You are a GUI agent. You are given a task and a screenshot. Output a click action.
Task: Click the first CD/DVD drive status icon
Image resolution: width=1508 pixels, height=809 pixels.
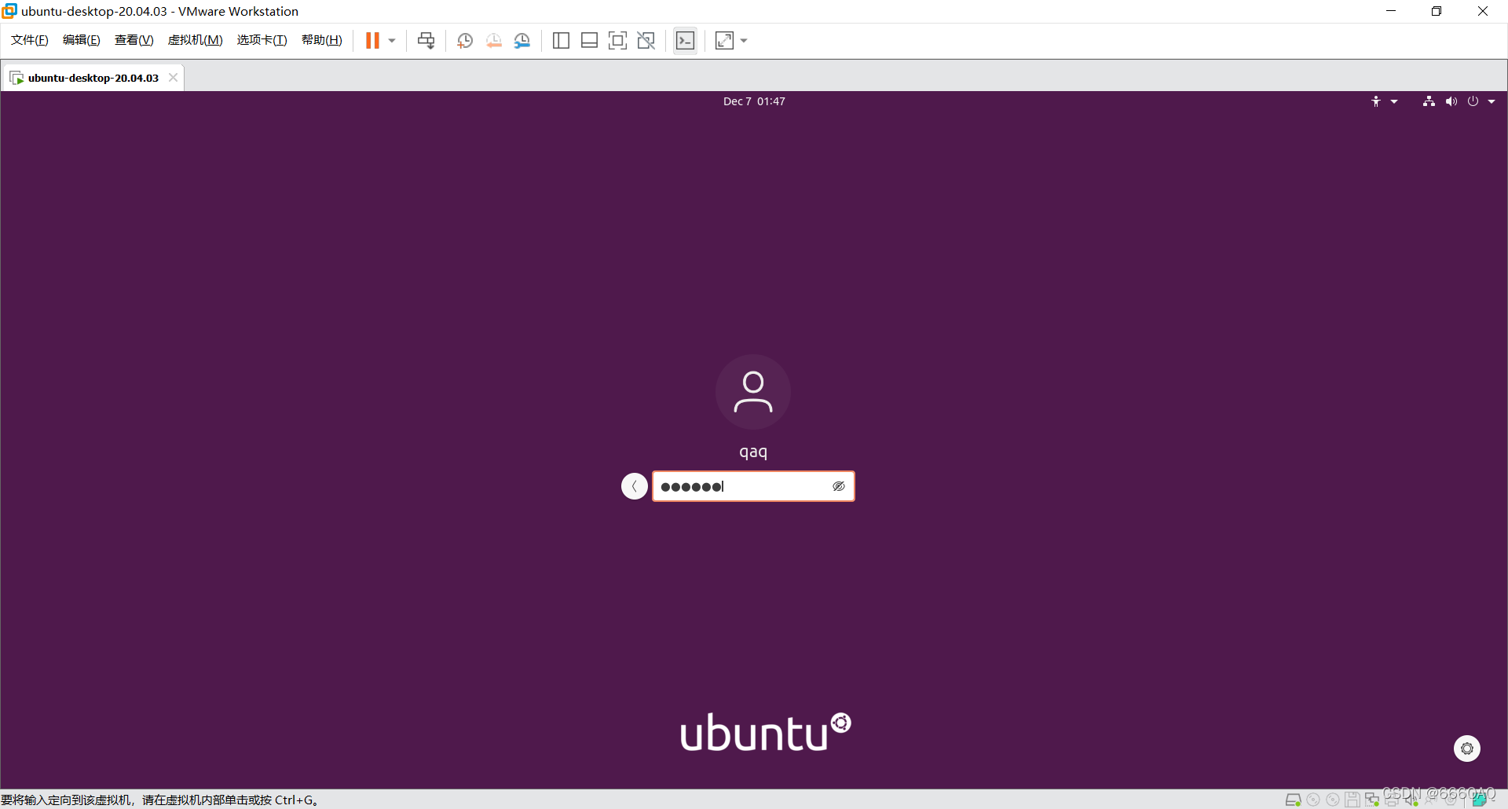(x=1313, y=800)
